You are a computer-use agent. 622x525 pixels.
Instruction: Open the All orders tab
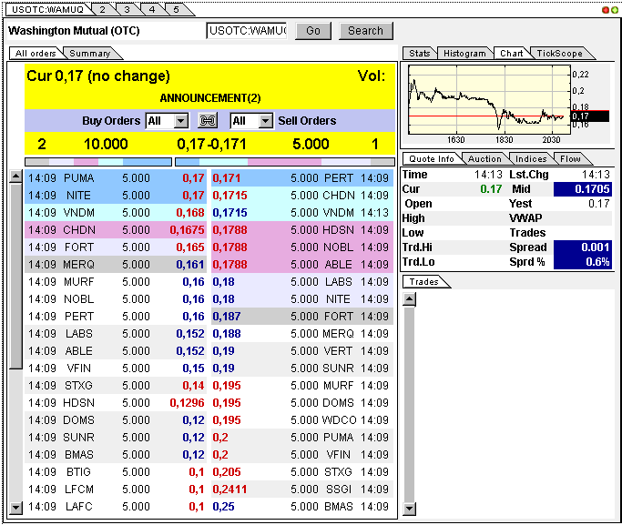pos(36,53)
